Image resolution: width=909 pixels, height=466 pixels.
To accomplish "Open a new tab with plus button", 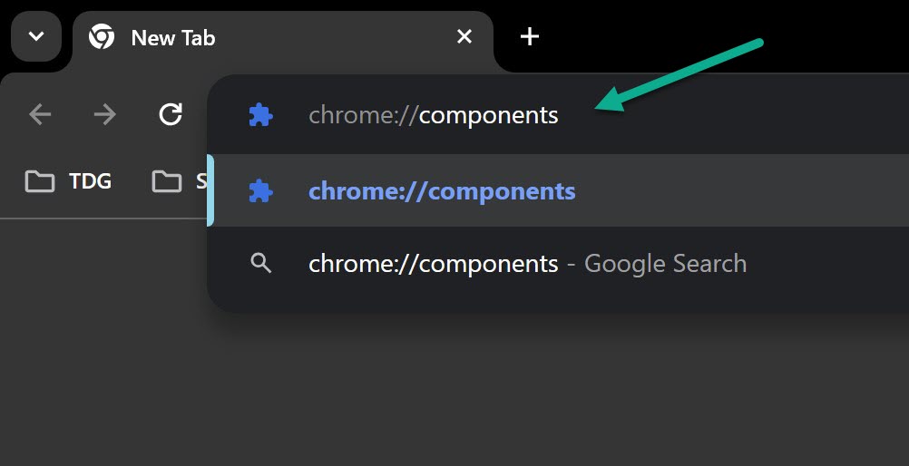I will coord(529,37).
